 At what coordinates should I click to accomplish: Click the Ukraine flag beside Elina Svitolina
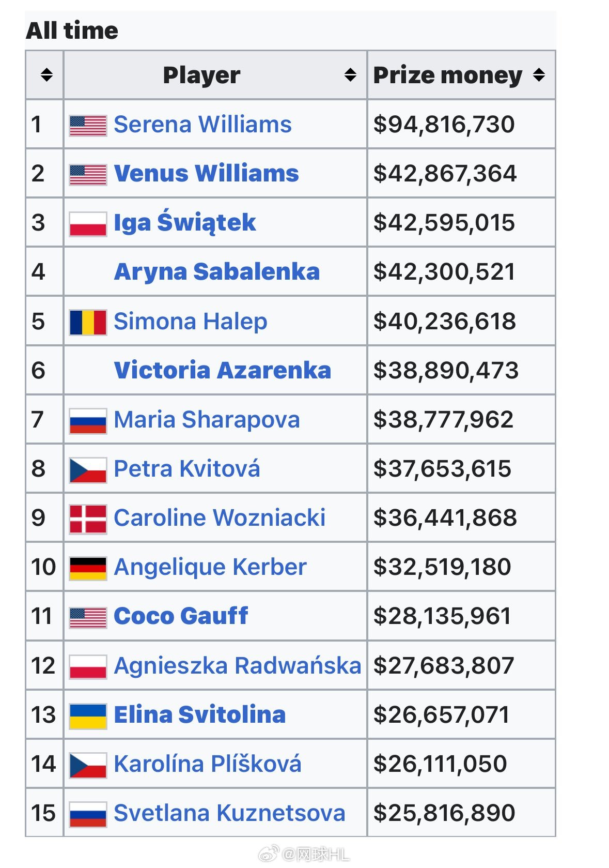(x=88, y=716)
